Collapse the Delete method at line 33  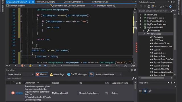[21, 50]
